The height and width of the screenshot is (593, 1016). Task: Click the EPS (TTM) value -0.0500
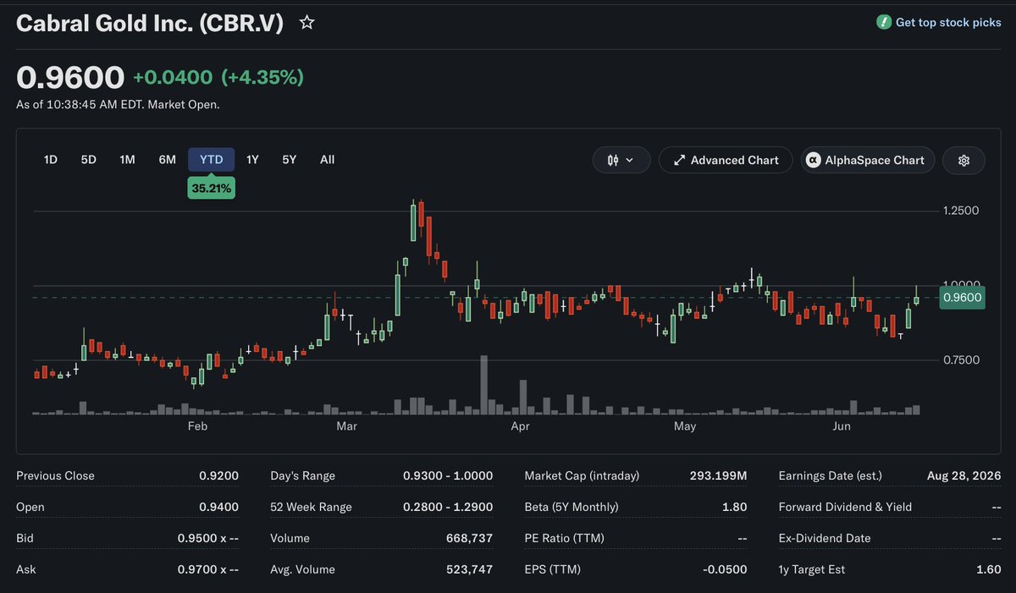click(x=725, y=569)
